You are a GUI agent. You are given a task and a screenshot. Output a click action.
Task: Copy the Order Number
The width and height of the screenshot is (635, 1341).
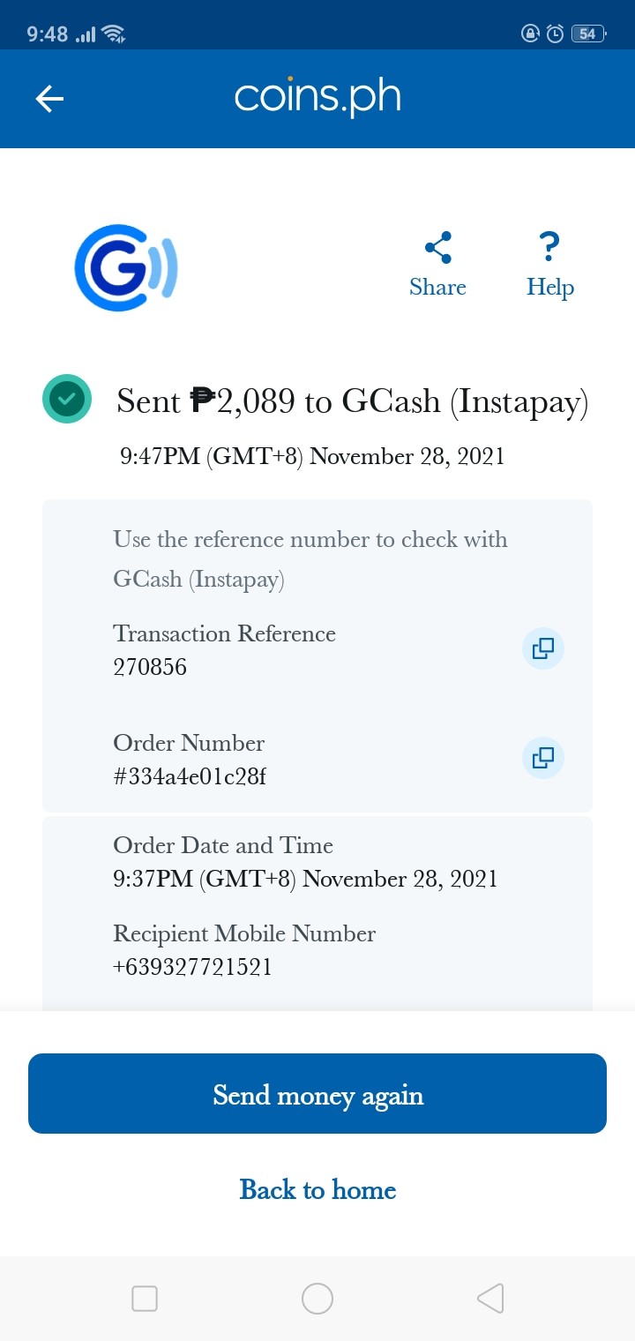coord(543,758)
